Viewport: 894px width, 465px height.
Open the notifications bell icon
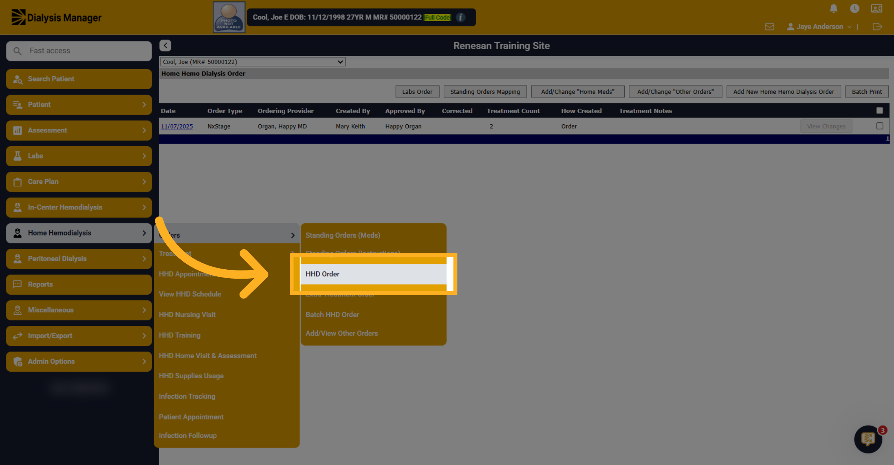pyautogui.click(x=834, y=9)
